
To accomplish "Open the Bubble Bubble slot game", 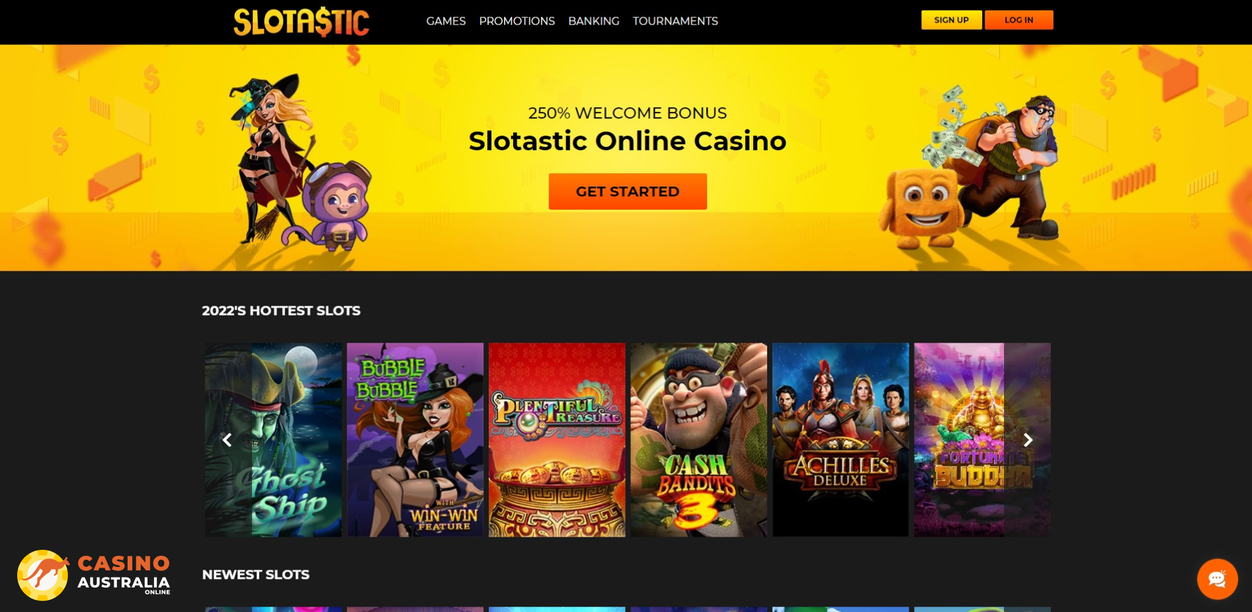I will 415,439.
